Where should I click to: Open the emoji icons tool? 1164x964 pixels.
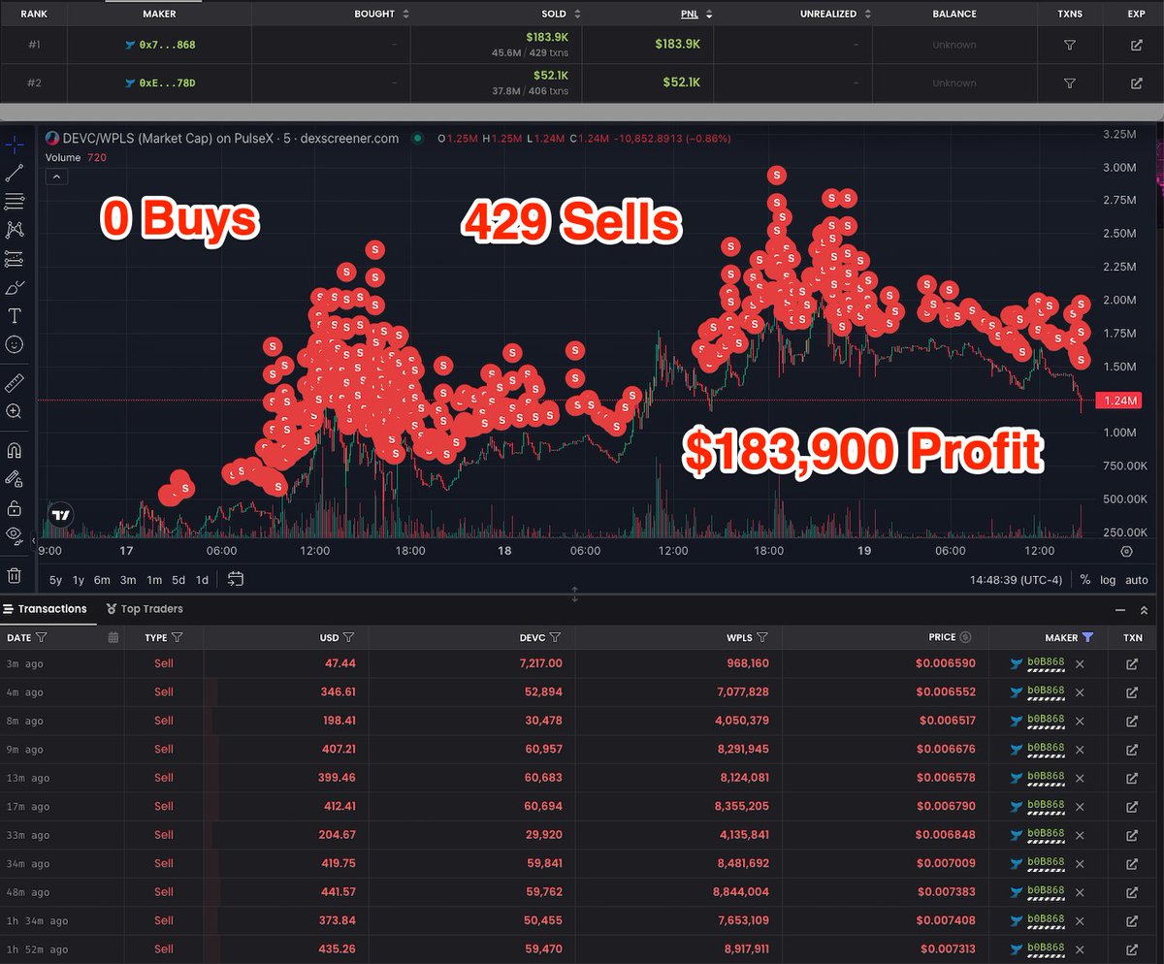[15, 344]
